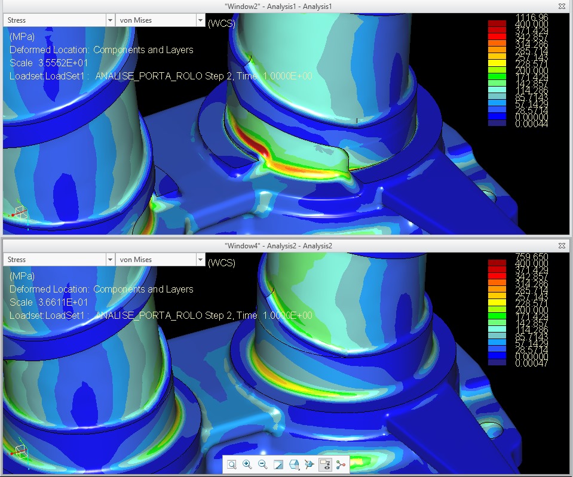
Task: Open the Saved Orientations cube icon
Action: tap(294, 464)
